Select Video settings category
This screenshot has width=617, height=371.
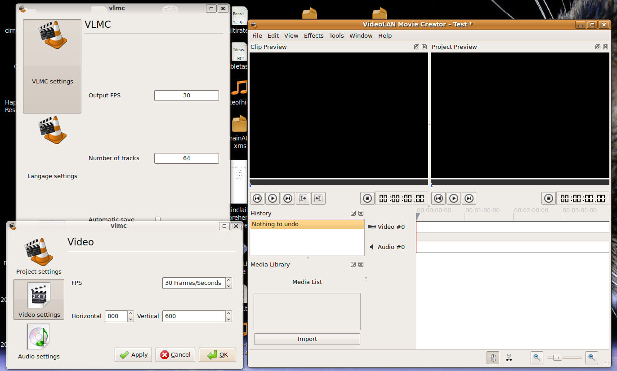point(39,300)
